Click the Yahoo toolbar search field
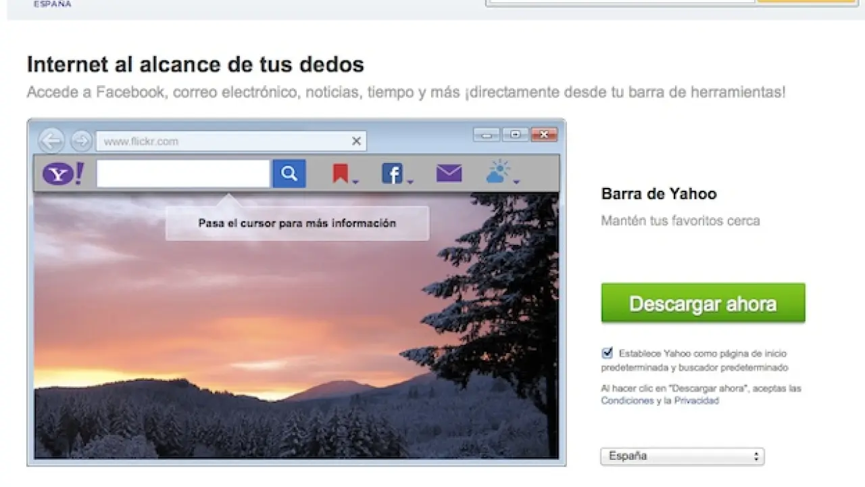 point(183,174)
